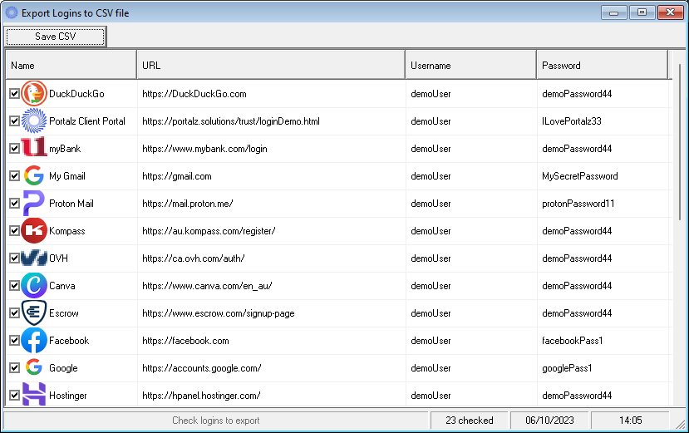Click the Proton Mail name label
The image size is (689, 433).
[71, 203]
